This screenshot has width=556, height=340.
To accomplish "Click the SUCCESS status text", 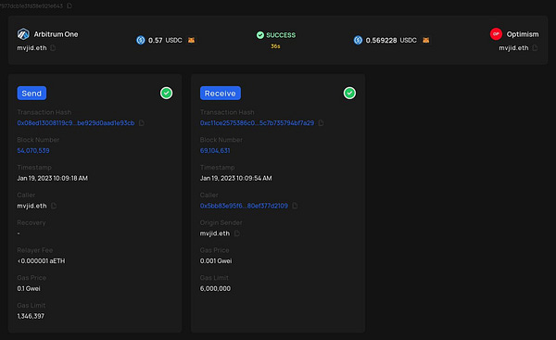I will (281, 35).
